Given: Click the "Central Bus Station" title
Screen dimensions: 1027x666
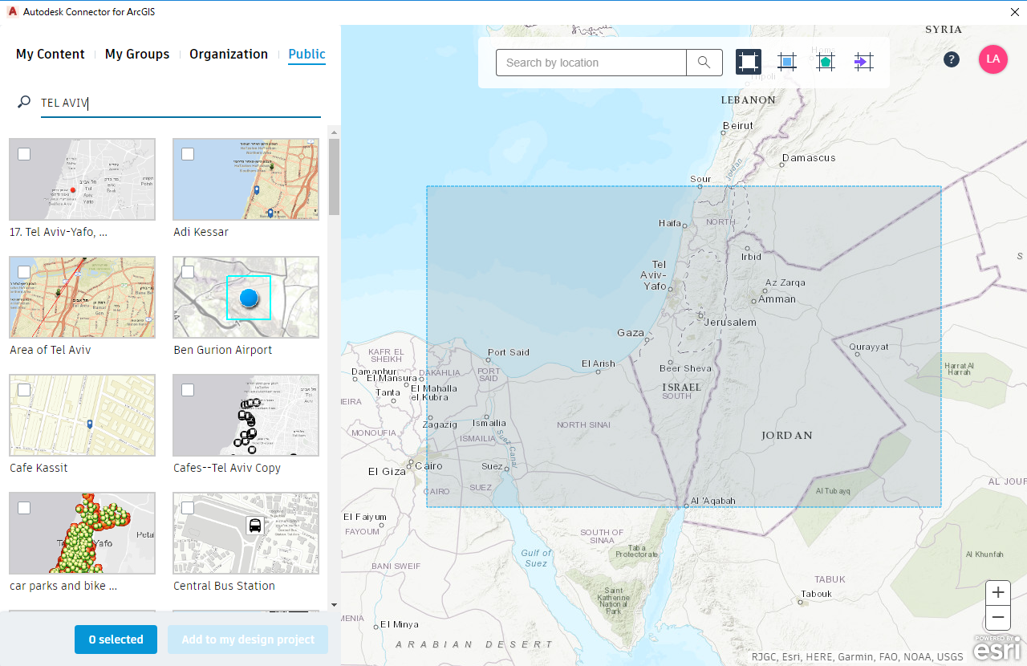Looking at the screenshot, I should click(x=225, y=586).
